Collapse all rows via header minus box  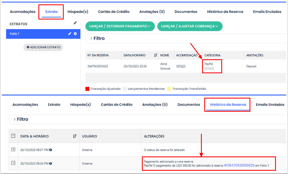(13, 136)
